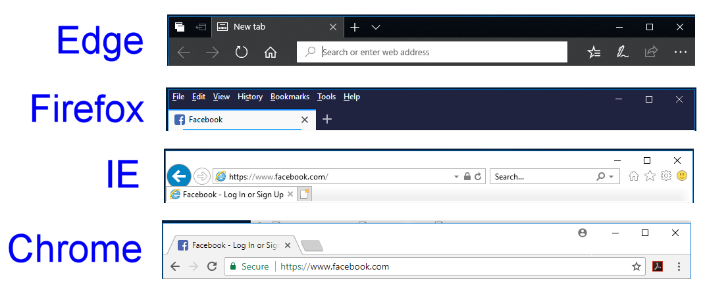Click Edge share icon
The image size is (703, 288).
(651, 52)
